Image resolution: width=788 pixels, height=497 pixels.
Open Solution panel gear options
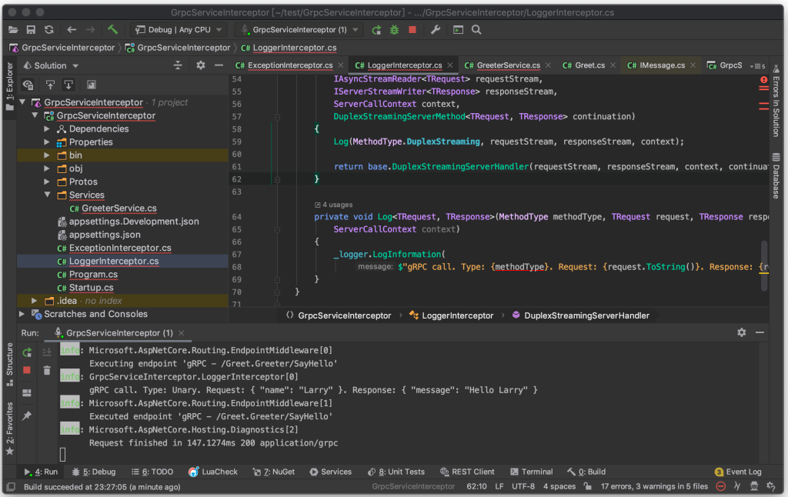coord(201,65)
